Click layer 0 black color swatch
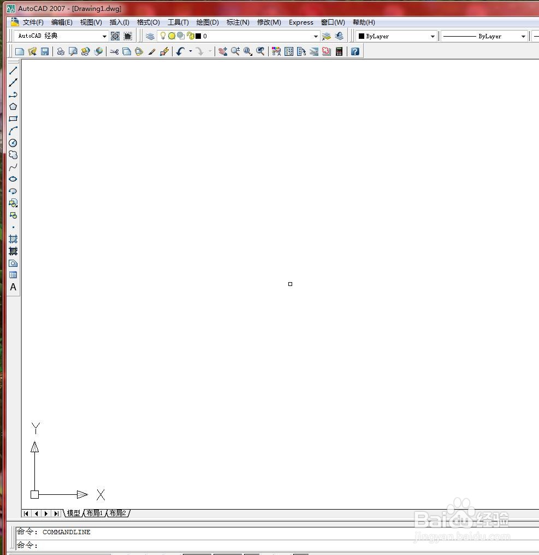This screenshot has width=539, height=555. click(198, 36)
